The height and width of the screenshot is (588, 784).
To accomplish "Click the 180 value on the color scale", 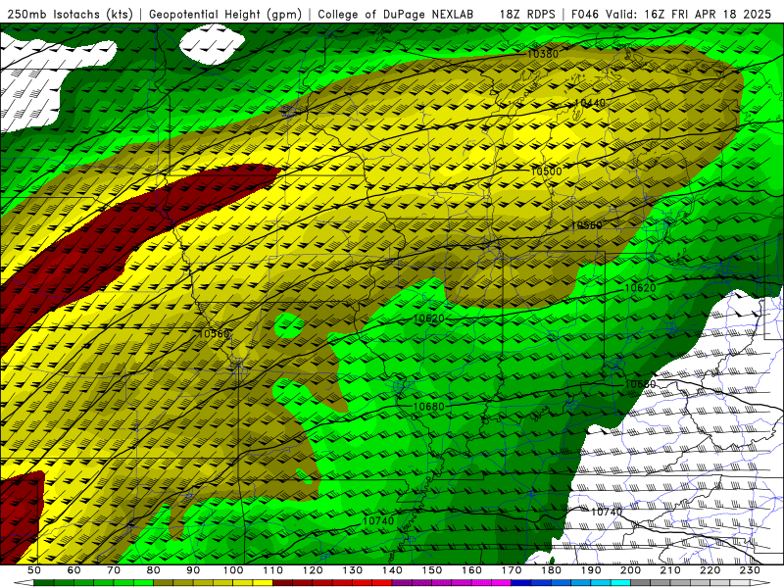I will pos(551,570).
